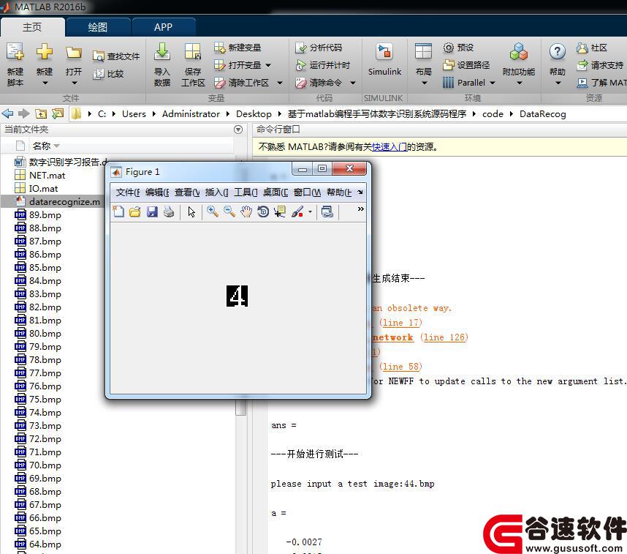Image resolution: width=627 pixels, height=554 pixels.
Task: Open the 插入 menu in Figure 1
Action: point(217,192)
